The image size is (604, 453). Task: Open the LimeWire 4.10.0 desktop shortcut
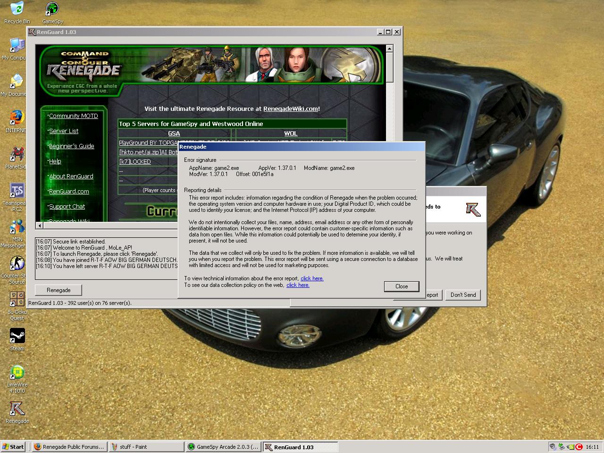[x=17, y=372]
